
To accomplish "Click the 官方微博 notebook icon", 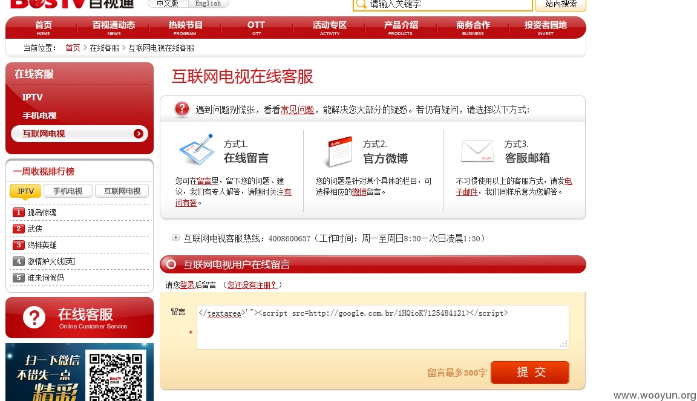I will coord(339,151).
